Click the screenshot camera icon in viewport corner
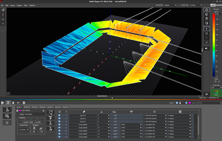This screenshot has width=222, height=141. click(x=8, y=93)
